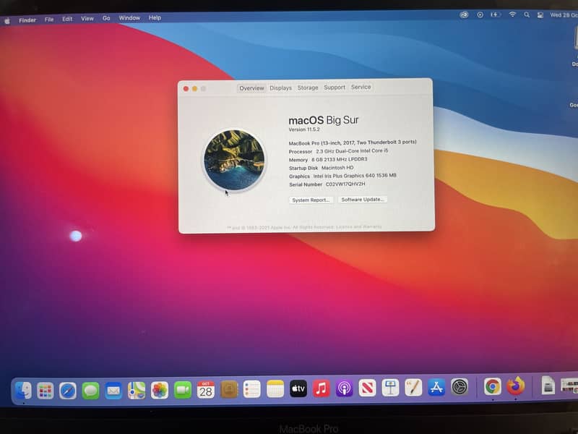Open the Go menu
This screenshot has height=434, width=578.
(106, 18)
